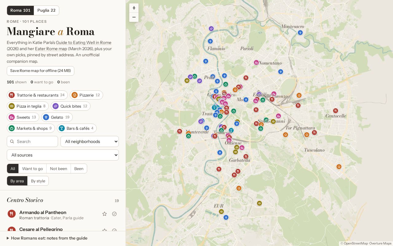Switch to the Roma 101 tab

pos(20,10)
